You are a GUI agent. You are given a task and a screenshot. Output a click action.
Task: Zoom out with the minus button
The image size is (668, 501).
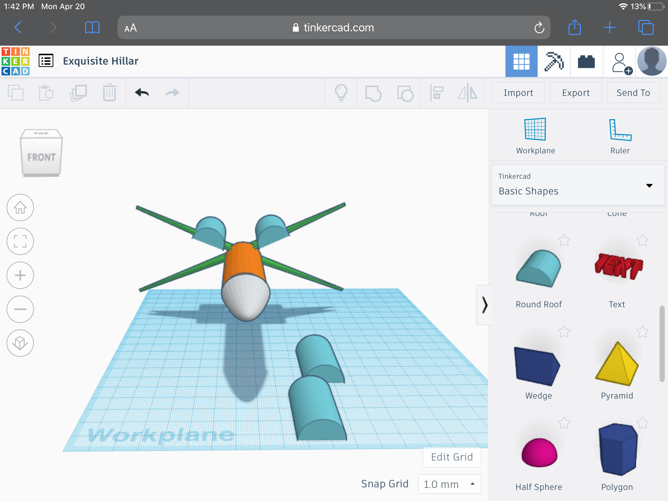click(x=20, y=309)
